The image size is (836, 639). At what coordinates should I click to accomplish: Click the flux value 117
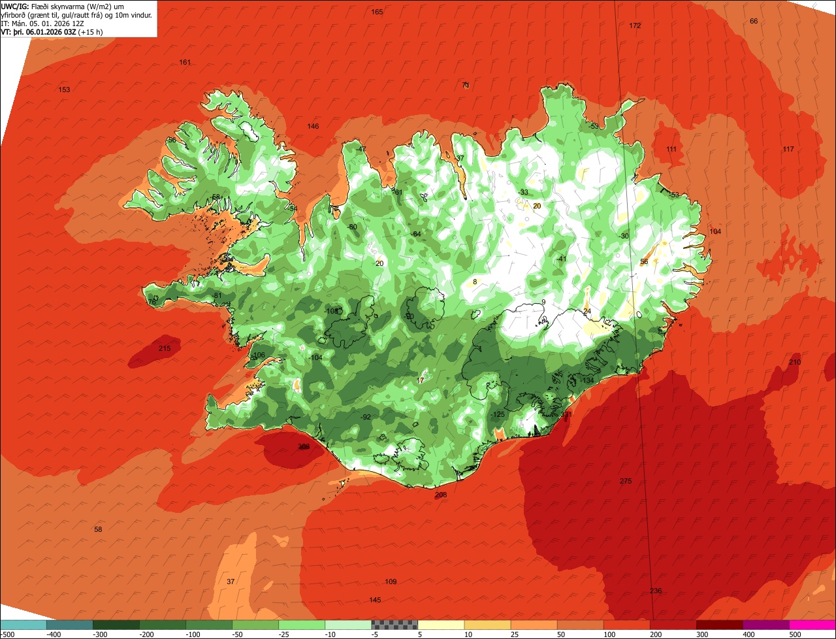coord(788,149)
